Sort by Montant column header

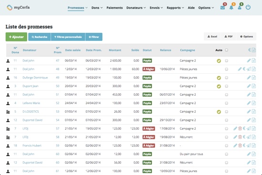(115, 50)
